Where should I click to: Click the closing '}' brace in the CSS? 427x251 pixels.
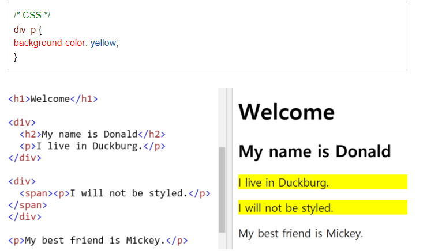pos(15,57)
